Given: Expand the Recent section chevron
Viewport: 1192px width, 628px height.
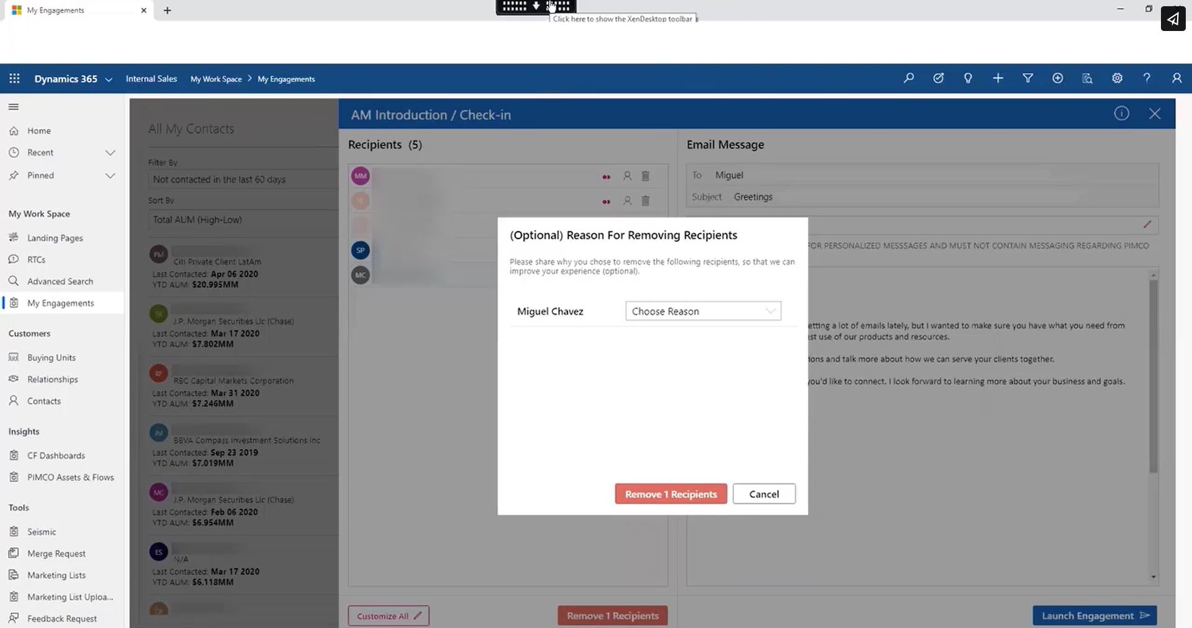Looking at the screenshot, I should 110,153.
